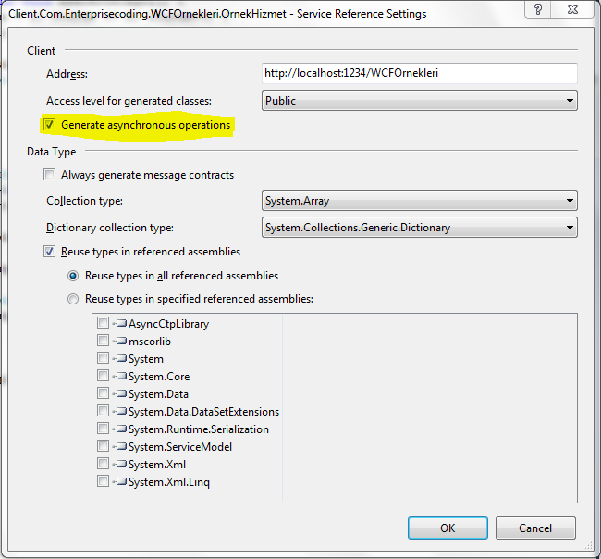
Task: Click the System.Data.DataSetExtensions text label
Action: pos(204,412)
